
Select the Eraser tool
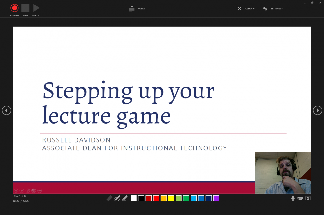110,198
